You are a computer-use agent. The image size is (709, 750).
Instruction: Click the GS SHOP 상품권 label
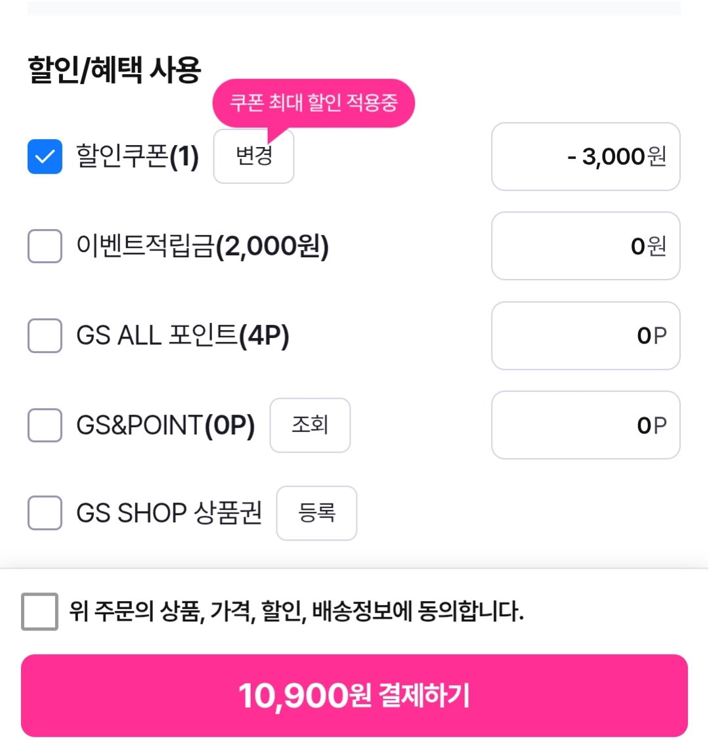click(x=169, y=512)
